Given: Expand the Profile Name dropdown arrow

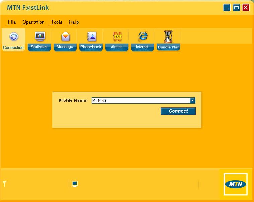Looking at the screenshot, I should coord(192,101).
